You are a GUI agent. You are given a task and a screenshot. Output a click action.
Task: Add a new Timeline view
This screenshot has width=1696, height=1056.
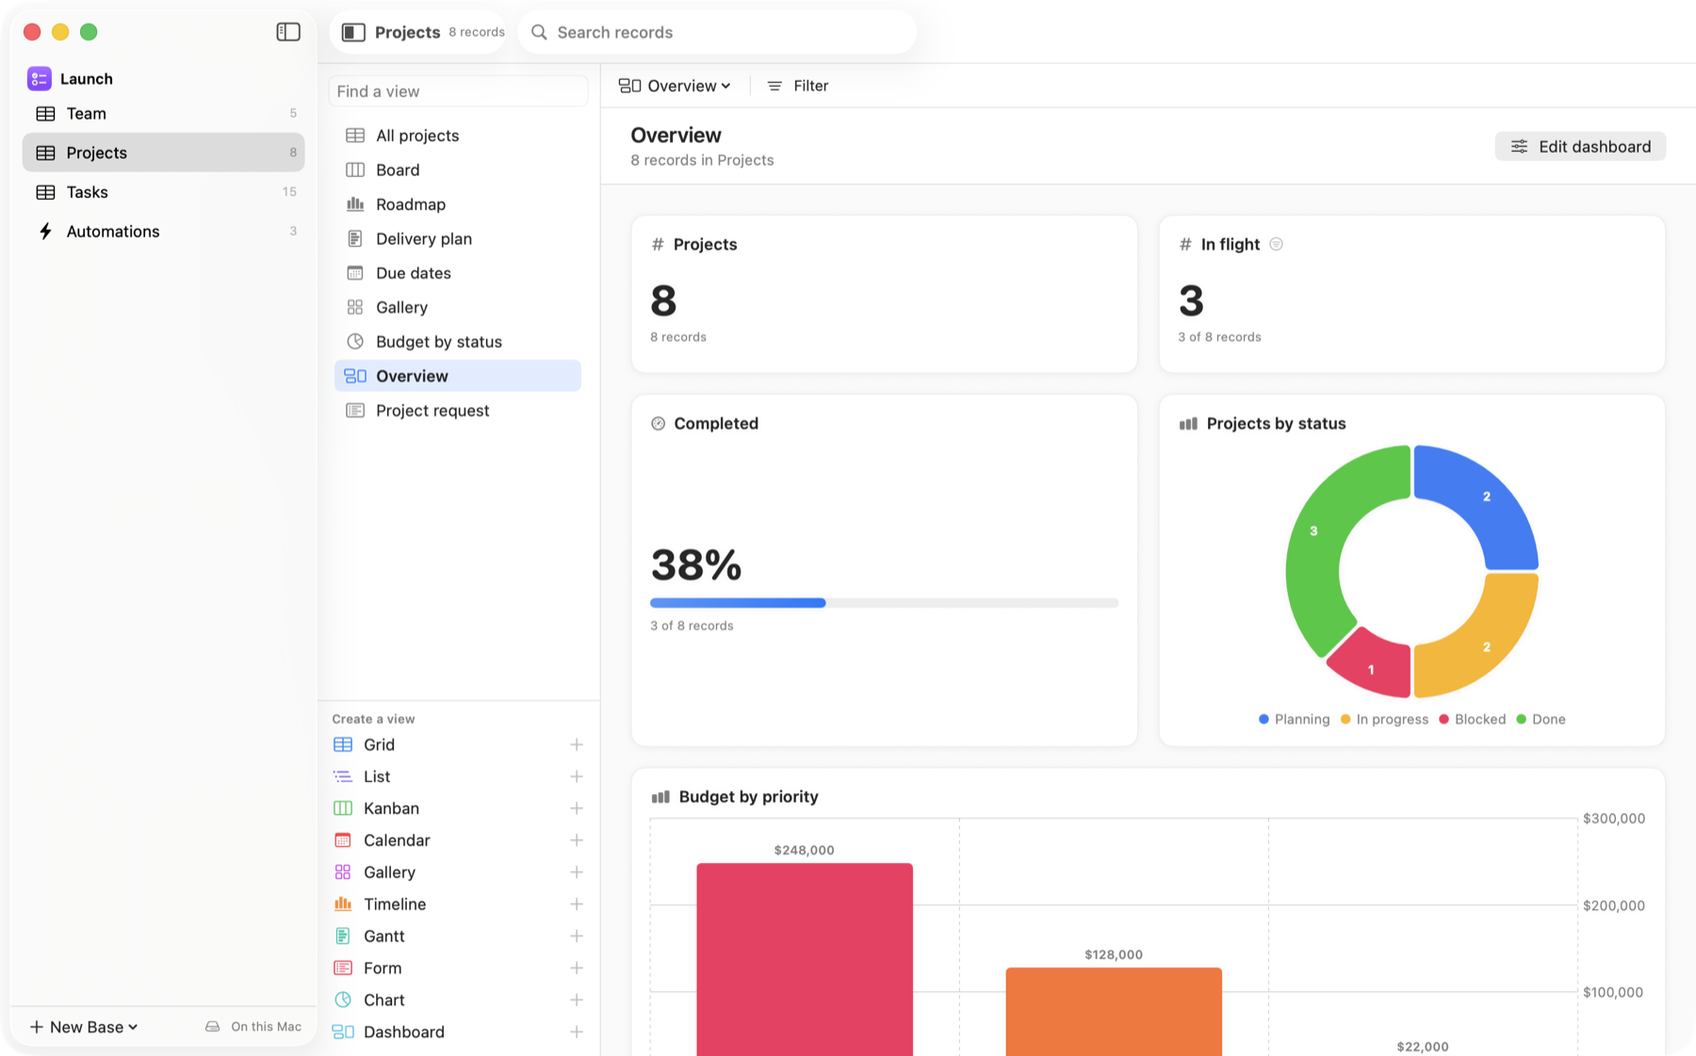tap(576, 904)
